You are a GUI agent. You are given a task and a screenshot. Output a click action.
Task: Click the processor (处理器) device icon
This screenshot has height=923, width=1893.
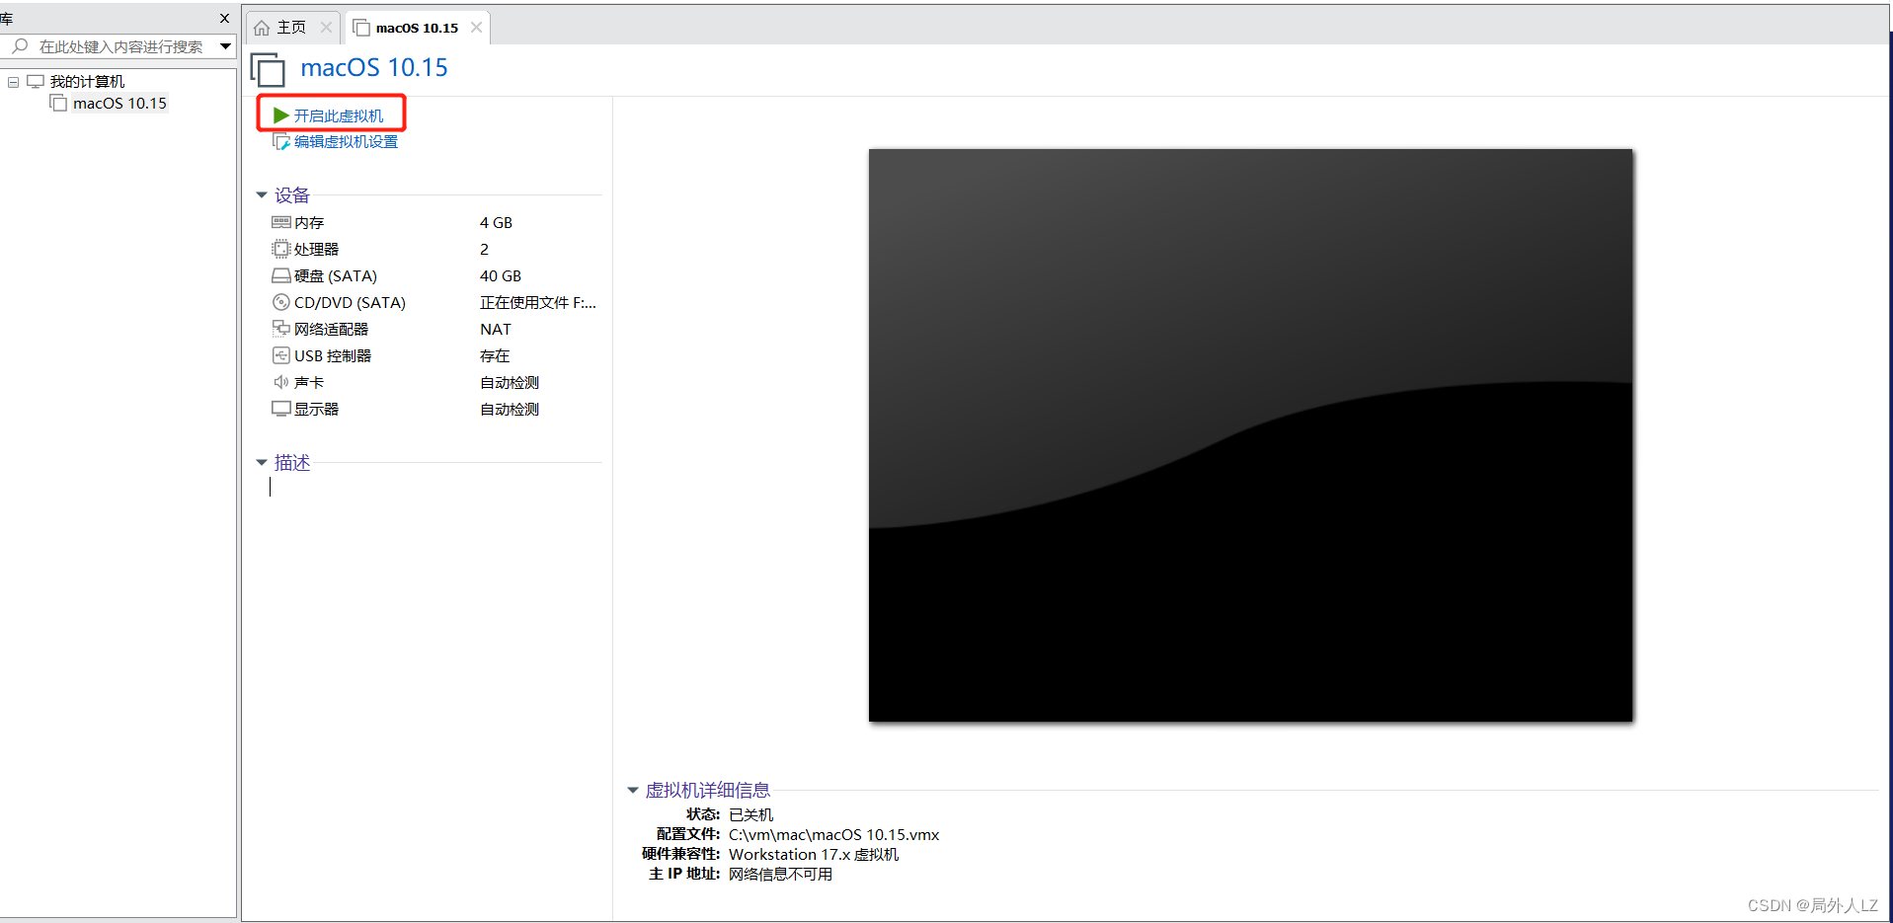click(281, 249)
